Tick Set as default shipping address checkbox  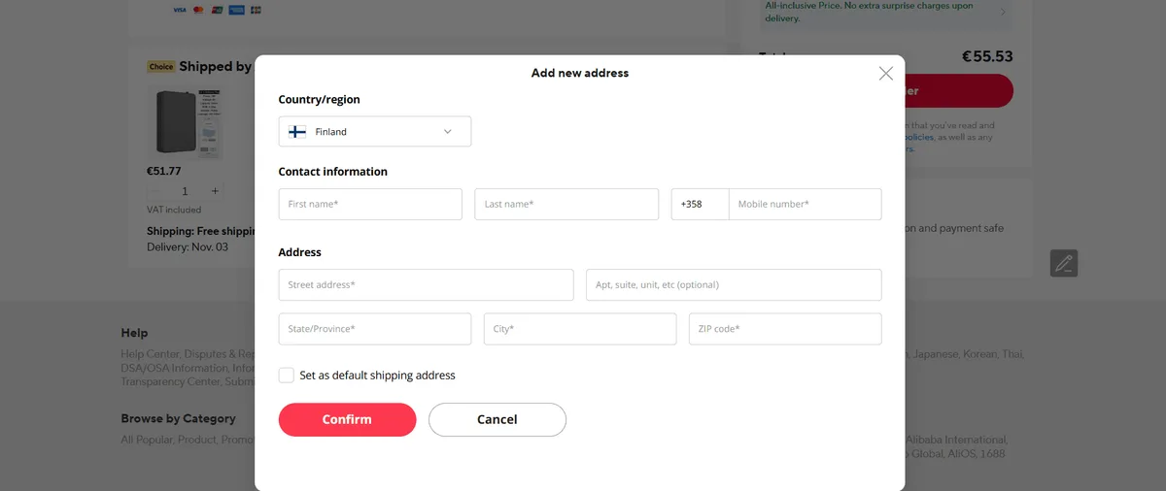tap(287, 376)
